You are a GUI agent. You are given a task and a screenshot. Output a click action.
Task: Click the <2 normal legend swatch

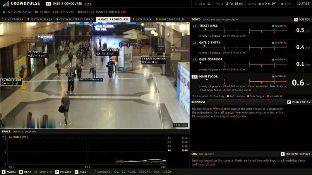tap(193, 96)
